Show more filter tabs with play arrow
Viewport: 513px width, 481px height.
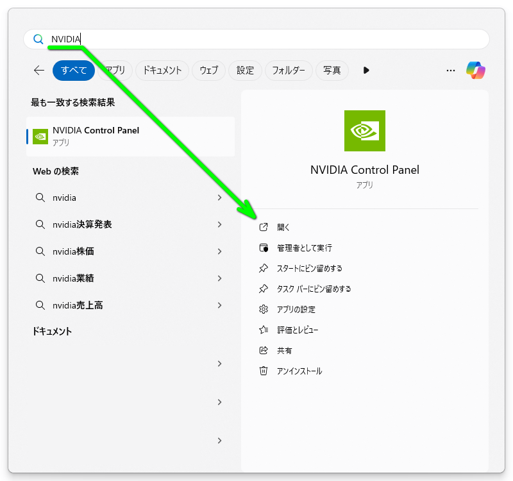(x=366, y=71)
